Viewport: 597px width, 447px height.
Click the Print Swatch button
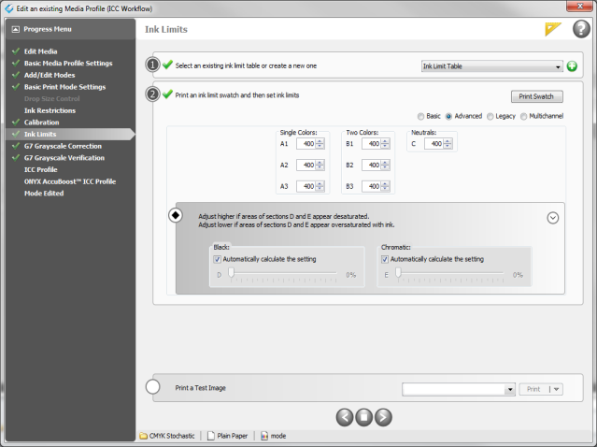coord(536,96)
